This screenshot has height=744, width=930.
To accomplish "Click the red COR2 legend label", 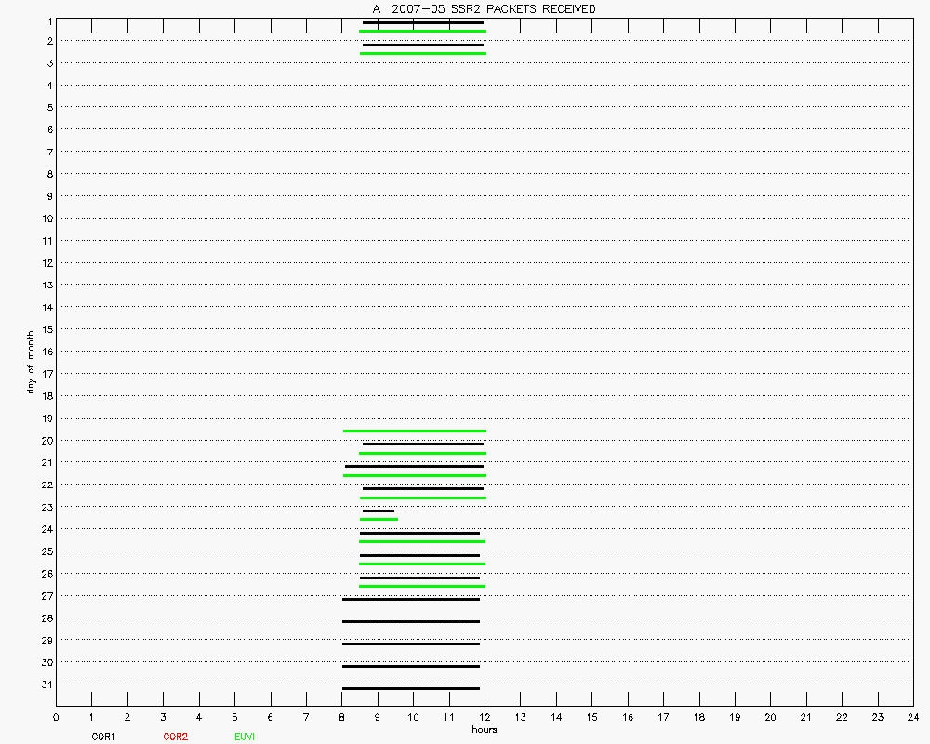I will (175, 737).
